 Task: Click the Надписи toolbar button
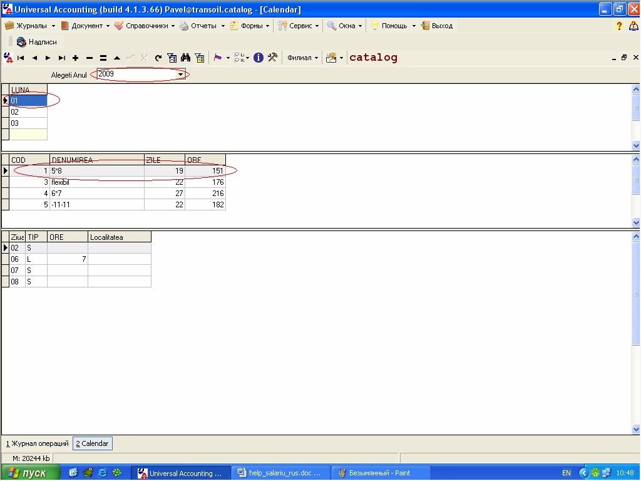point(37,42)
